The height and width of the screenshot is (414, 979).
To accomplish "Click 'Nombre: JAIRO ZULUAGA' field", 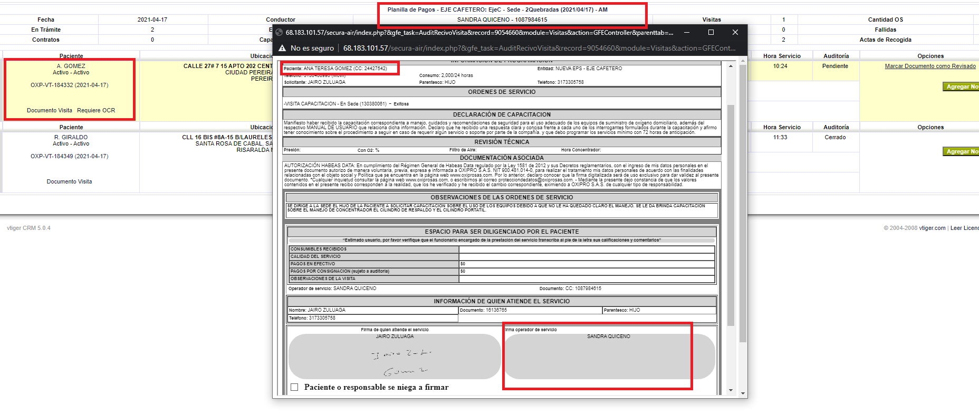I will 373,310.
